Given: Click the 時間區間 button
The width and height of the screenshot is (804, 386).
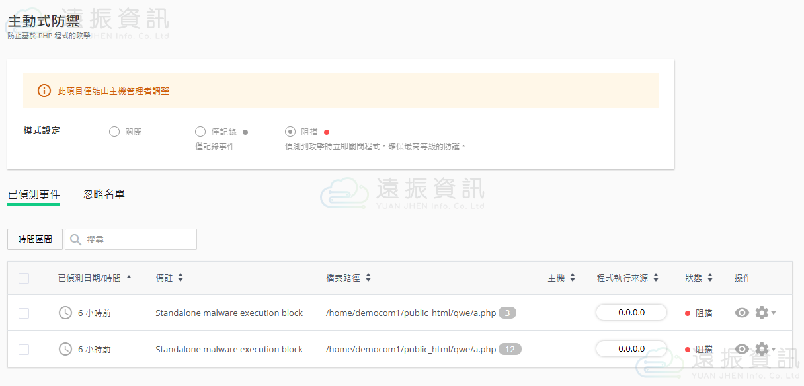Looking at the screenshot, I should point(35,239).
